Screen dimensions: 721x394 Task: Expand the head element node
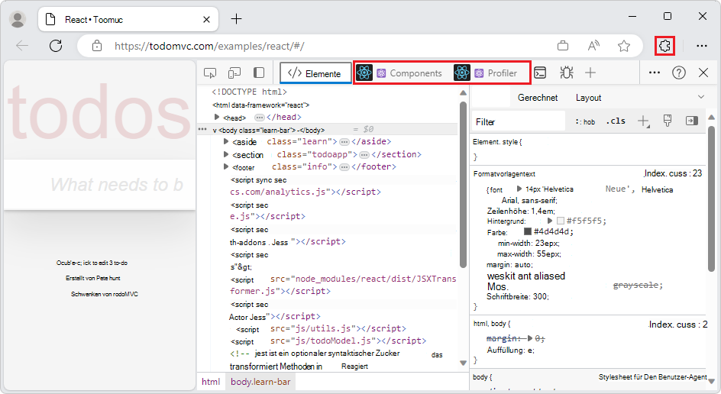[x=217, y=118]
